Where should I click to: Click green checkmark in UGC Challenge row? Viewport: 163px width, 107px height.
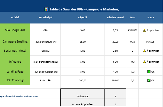(149, 80)
